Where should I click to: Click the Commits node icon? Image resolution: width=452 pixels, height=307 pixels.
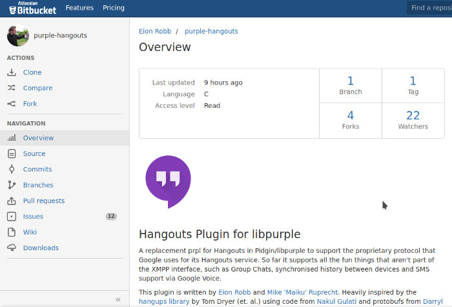point(12,169)
